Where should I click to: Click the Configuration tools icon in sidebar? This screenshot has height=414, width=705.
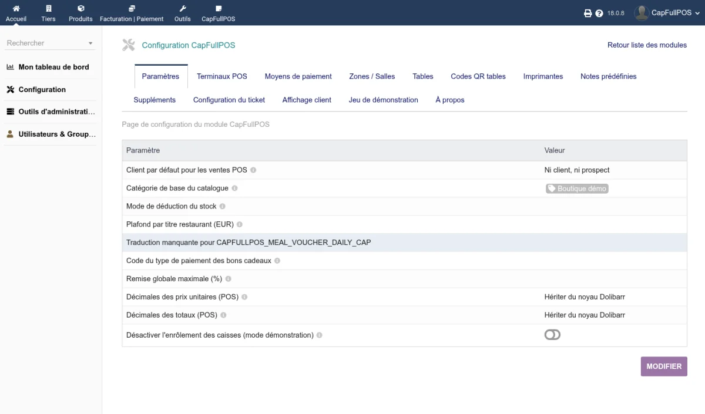pyautogui.click(x=10, y=89)
